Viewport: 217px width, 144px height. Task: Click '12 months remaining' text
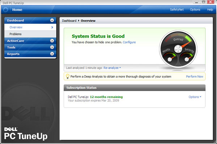pyautogui.click(x=106, y=97)
